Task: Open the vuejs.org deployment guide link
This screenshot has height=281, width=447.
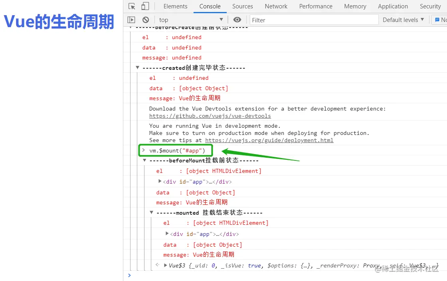Action: click(269, 140)
